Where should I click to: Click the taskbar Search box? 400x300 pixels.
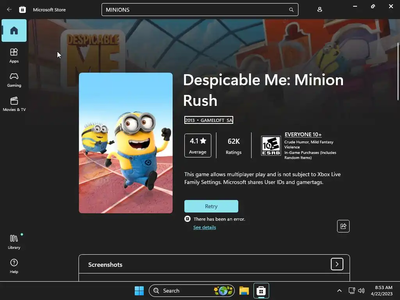pos(191,291)
